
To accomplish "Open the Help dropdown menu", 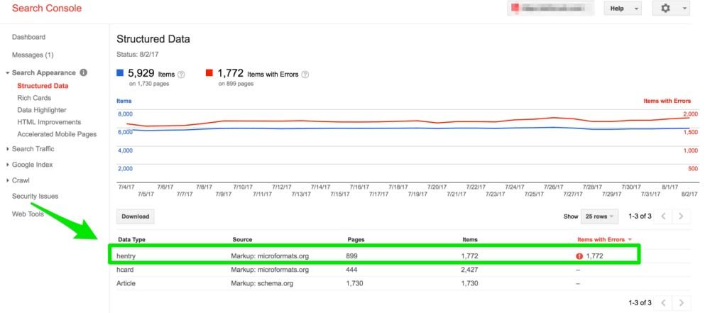I will coord(621,9).
